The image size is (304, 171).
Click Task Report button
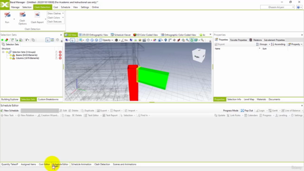point(110,115)
